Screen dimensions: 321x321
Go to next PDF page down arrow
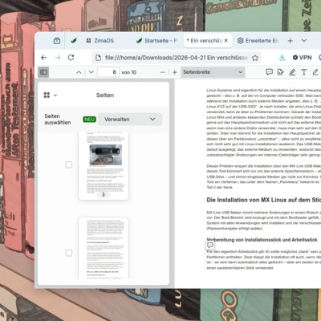(x=91, y=72)
